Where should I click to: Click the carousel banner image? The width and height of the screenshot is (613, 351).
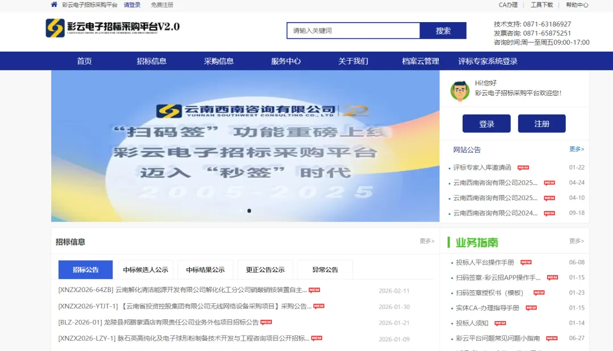[245, 146]
